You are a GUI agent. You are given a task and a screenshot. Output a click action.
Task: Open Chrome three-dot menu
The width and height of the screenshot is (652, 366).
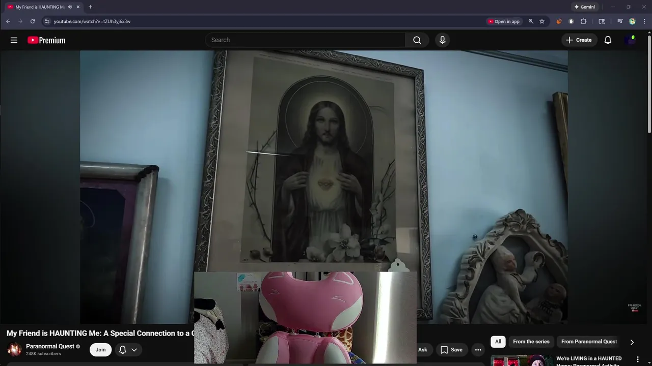pos(644,21)
